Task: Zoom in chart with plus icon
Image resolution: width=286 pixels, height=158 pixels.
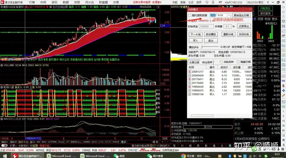Action: click(x=162, y=142)
